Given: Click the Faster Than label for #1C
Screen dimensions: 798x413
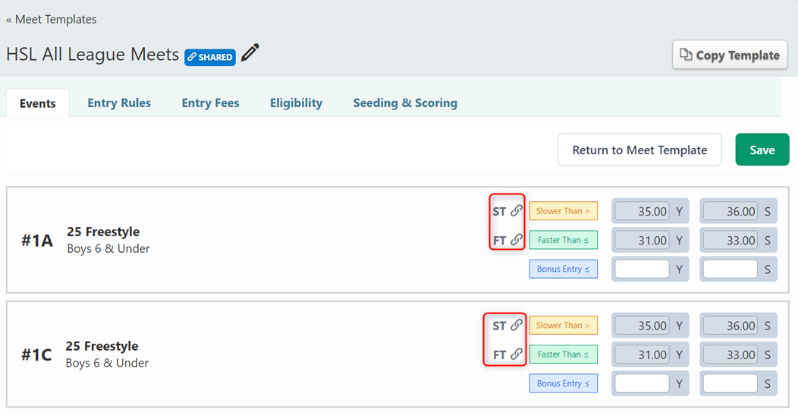Looking at the screenshot, I should coord(563,354).
